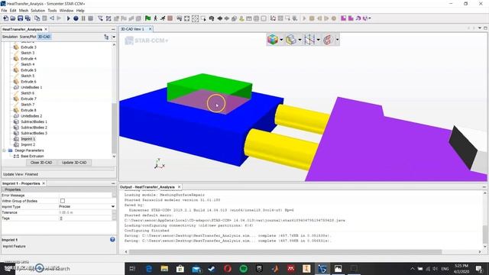
Task: Click the Close 3D-CAD button
Action: (x=41, y=163)
